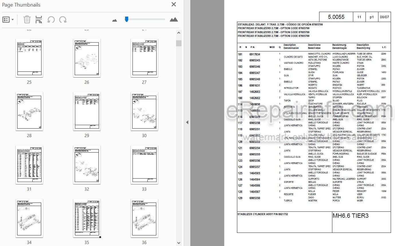Click part number 1498050

click(x=255, y=105)
